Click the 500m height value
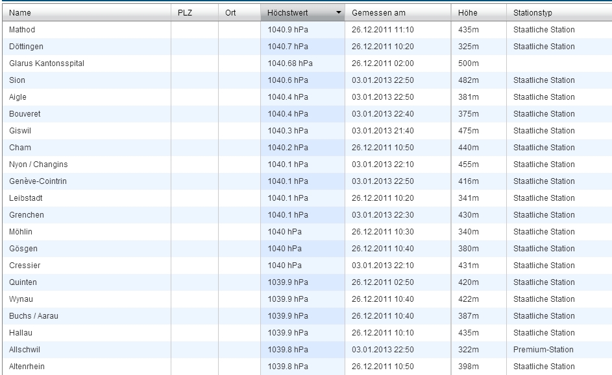The width and height of the screenshot is (612, 375). click(469, 63)
